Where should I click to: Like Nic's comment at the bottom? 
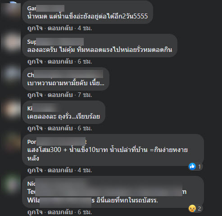35,212
